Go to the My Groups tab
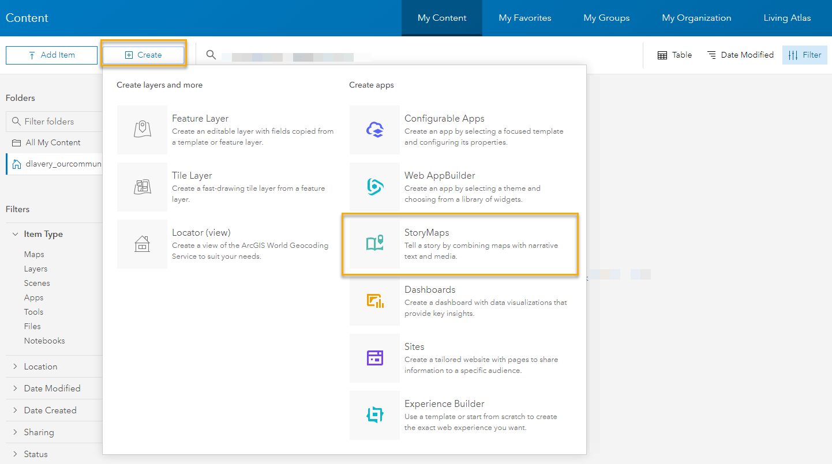The height and width of the screenshot is (464, 832). pos(606,18)
